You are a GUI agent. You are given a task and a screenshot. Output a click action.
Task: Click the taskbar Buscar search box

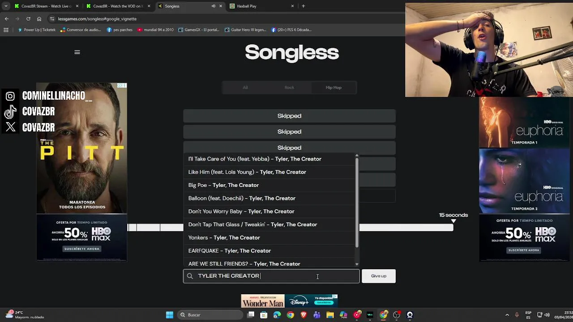click(x=210, y=315)
